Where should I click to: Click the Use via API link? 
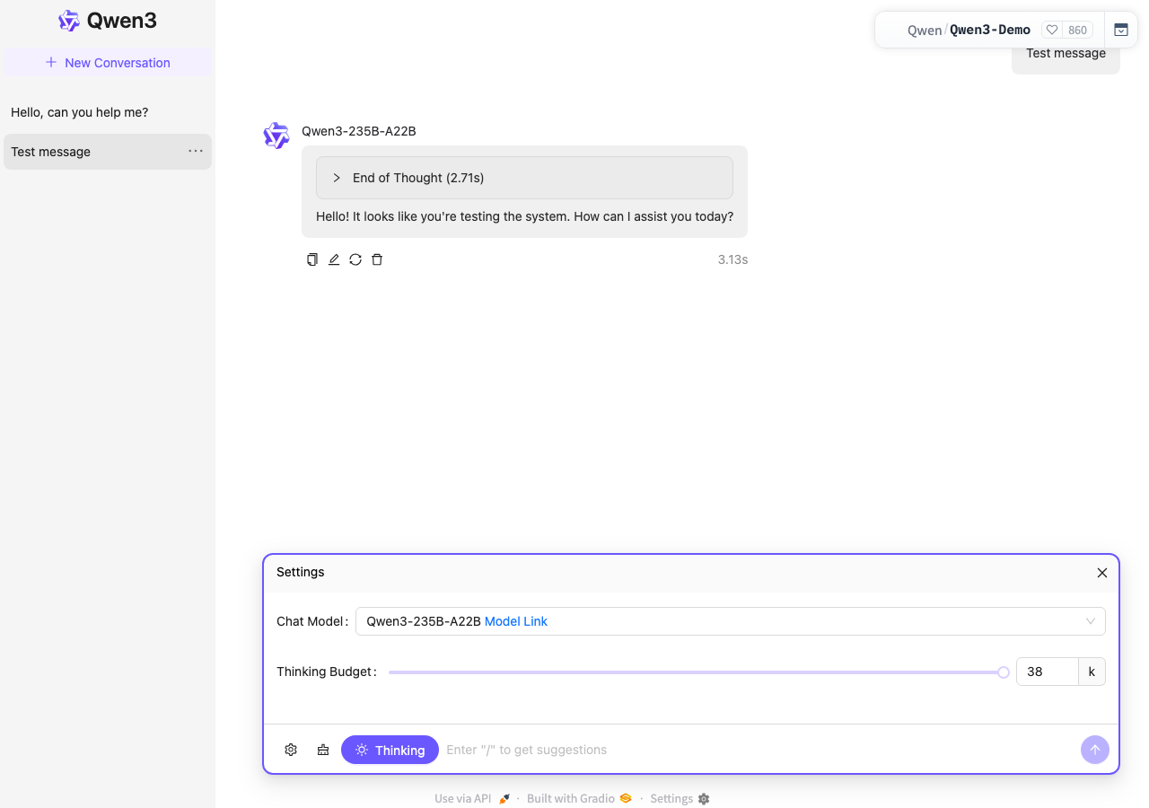[x=472, y=798]
